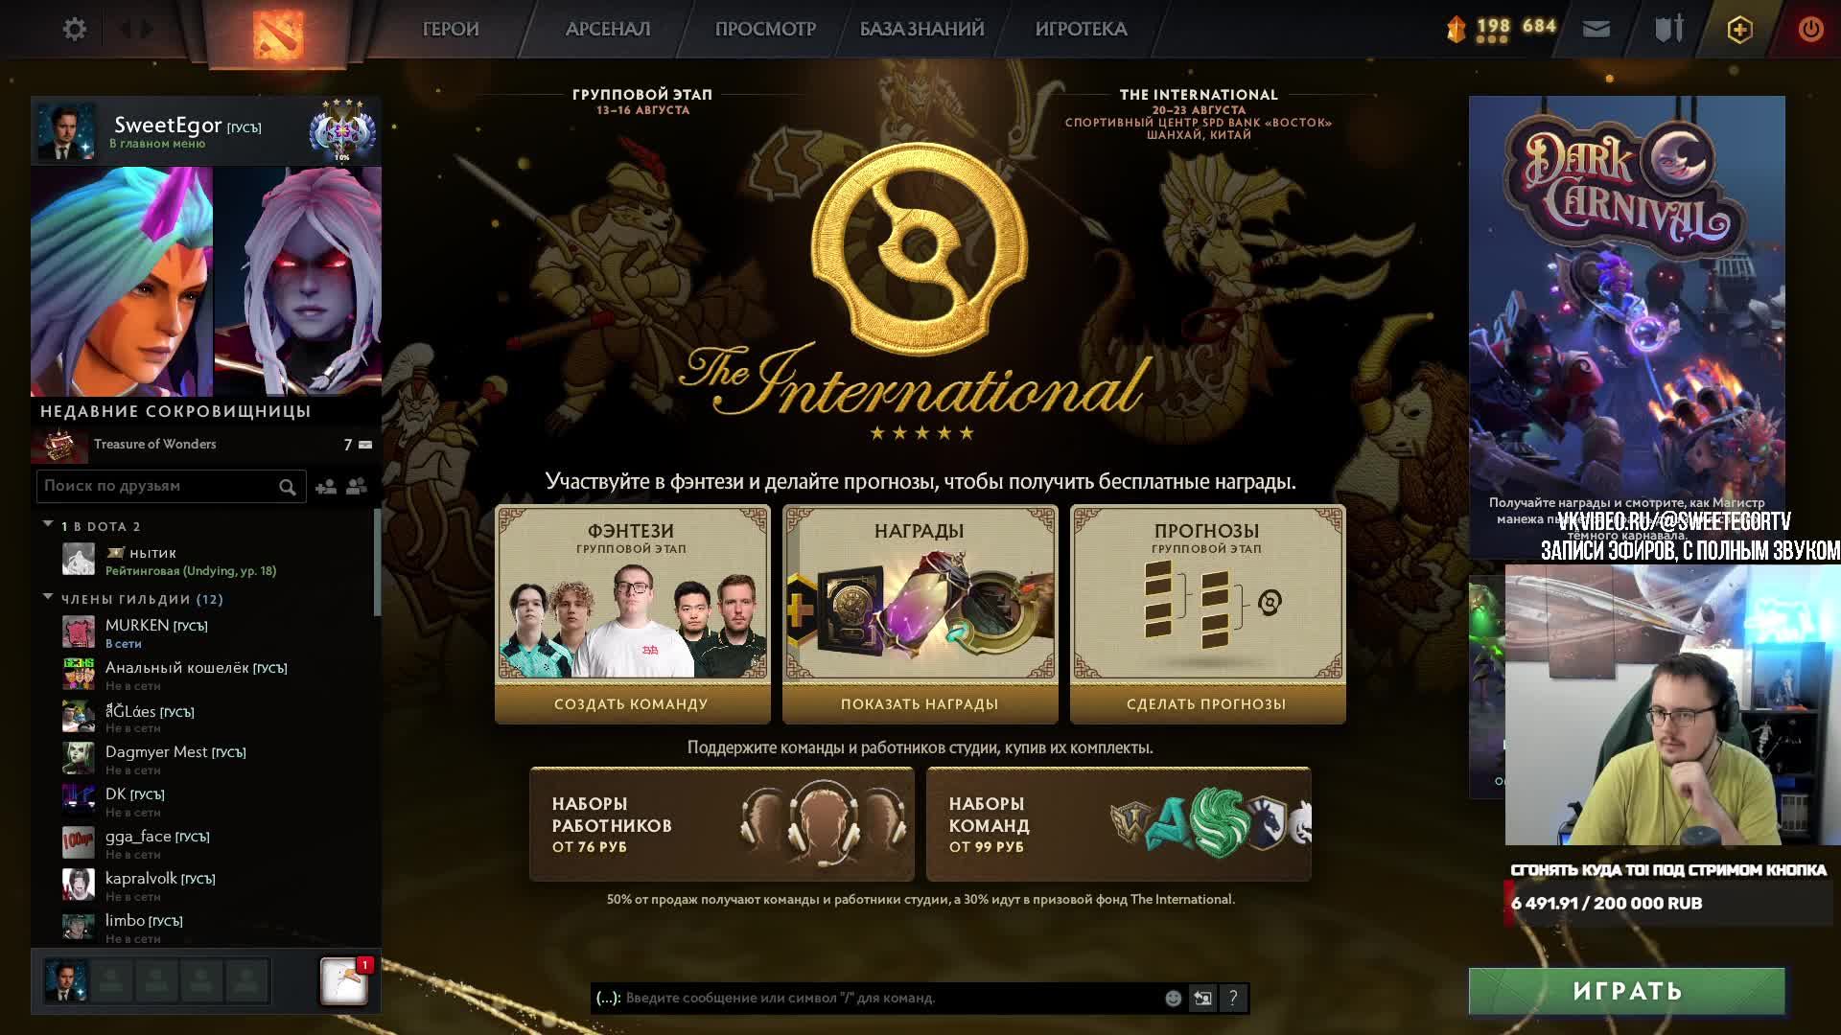The image size is (1841, 1035).
Task: Click the "Рейтинговая (Undying, ур. 18)" status
Action: click(x=191, y=571)
